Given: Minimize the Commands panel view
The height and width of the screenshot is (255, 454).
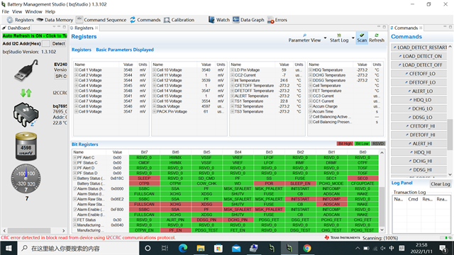Looking at the screenshot, I should pyautogui.click(x=445, y=27).
